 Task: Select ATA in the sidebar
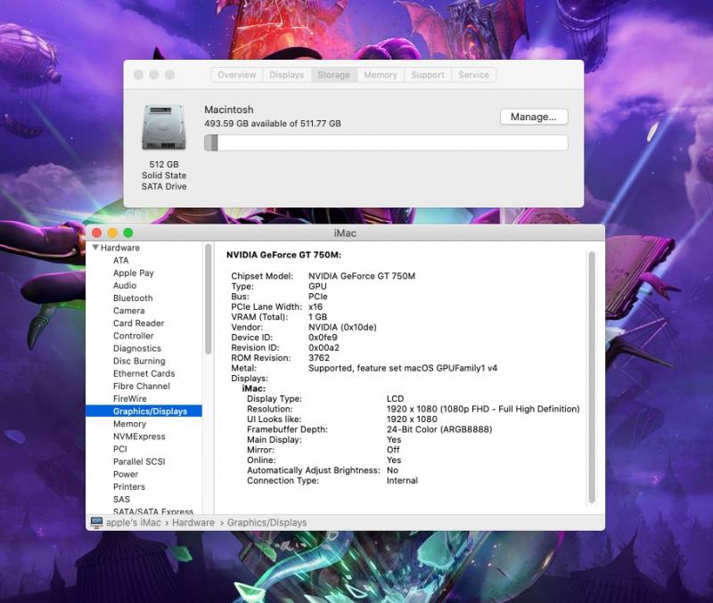tap(121, 260)
